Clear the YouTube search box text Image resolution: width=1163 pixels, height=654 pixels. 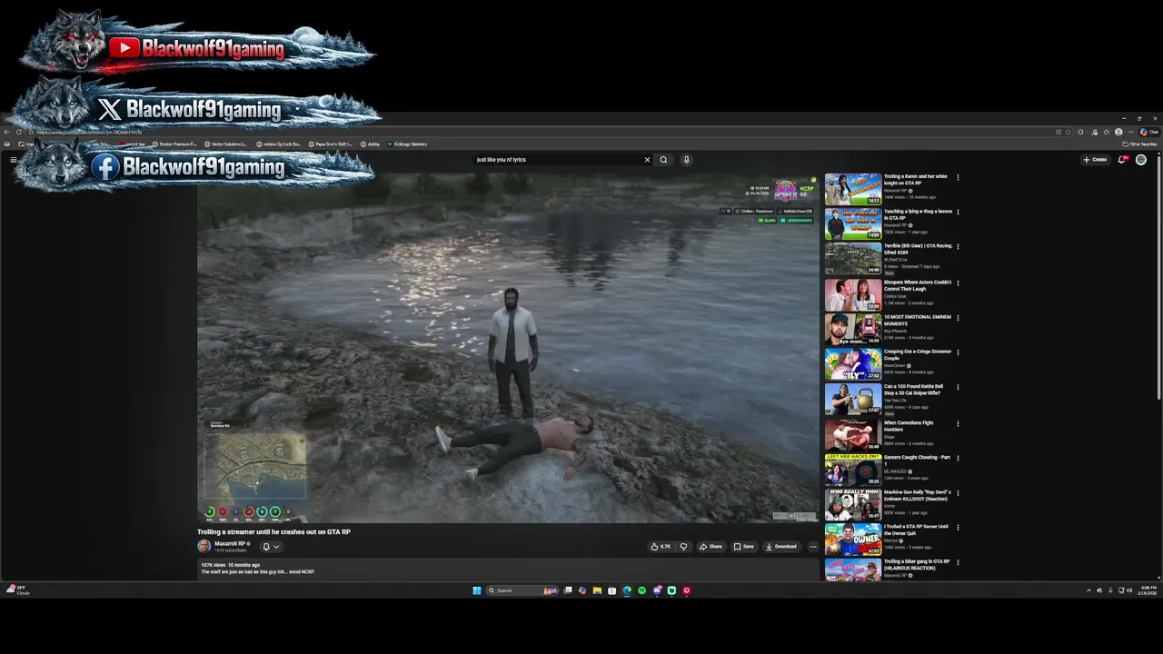pyautogui.click(x=647, y=160)
